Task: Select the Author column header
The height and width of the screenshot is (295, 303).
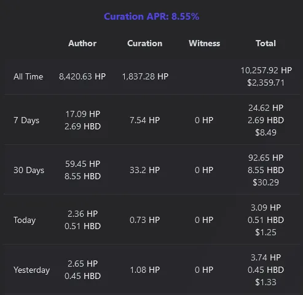Action: click(82, 43)
